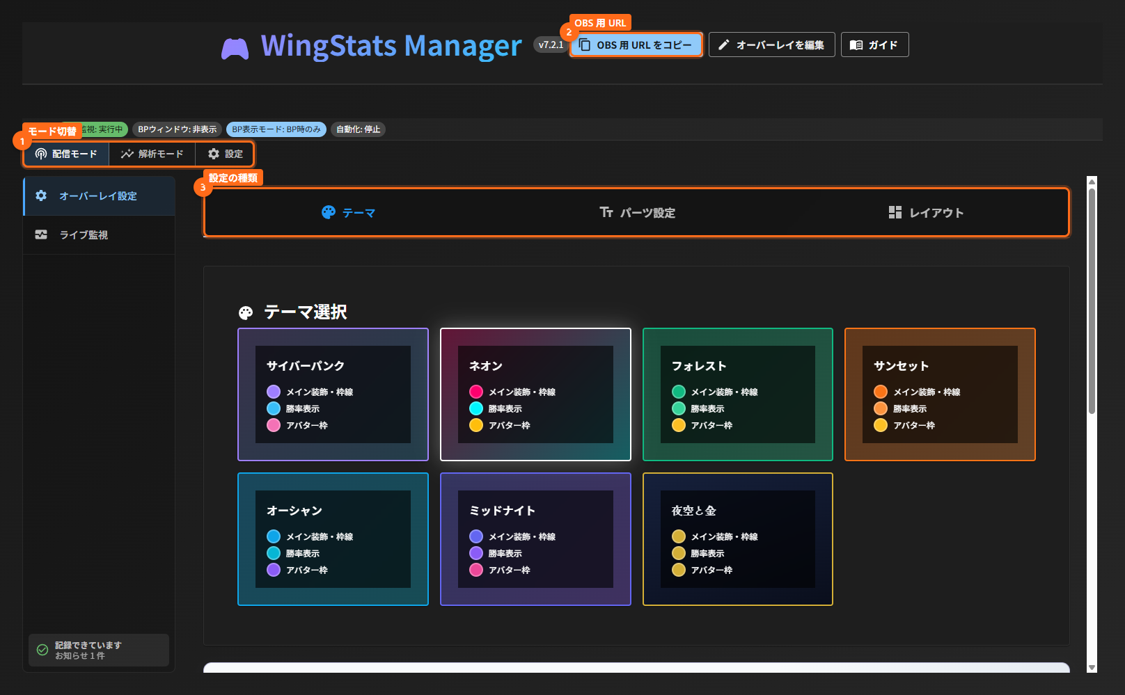Screen dimensions: 1125x695
Task: Click the gear icon beside オーバーレイ設定
Action: point(41,195)
